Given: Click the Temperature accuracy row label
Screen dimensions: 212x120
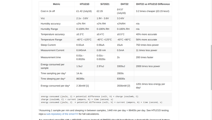Looking at the screenshot, I should 53,34.
